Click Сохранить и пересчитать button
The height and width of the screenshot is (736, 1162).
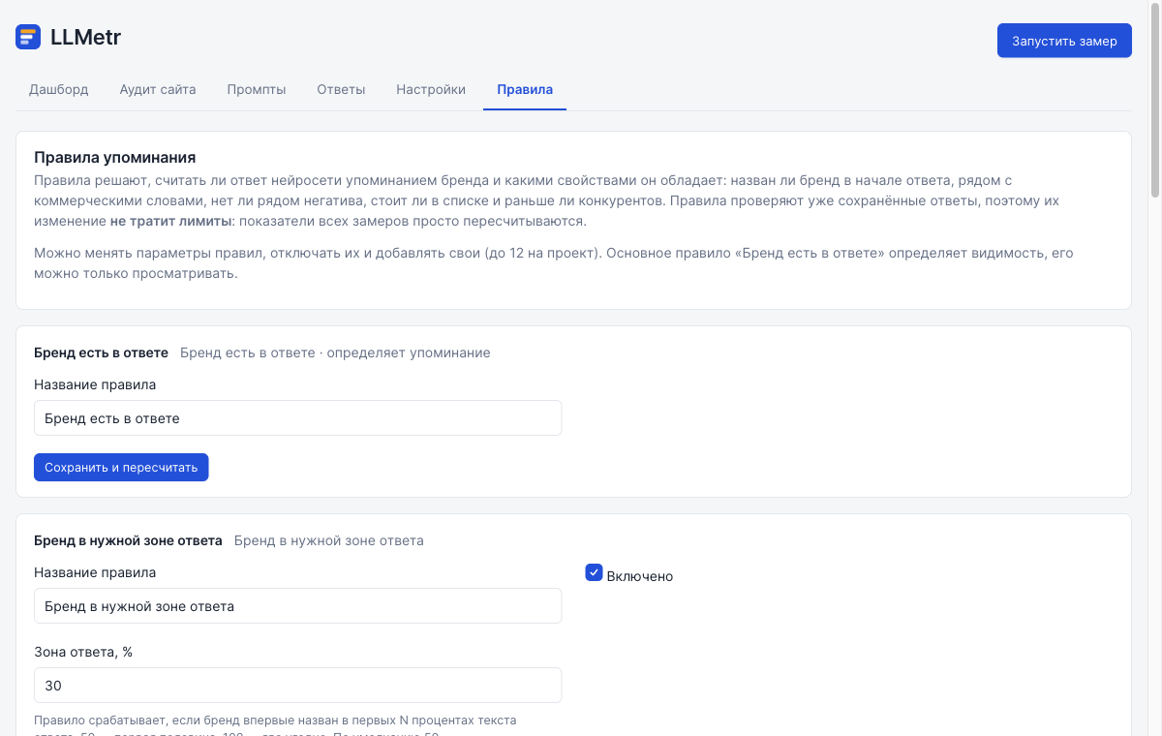click(x=121, y=468)
